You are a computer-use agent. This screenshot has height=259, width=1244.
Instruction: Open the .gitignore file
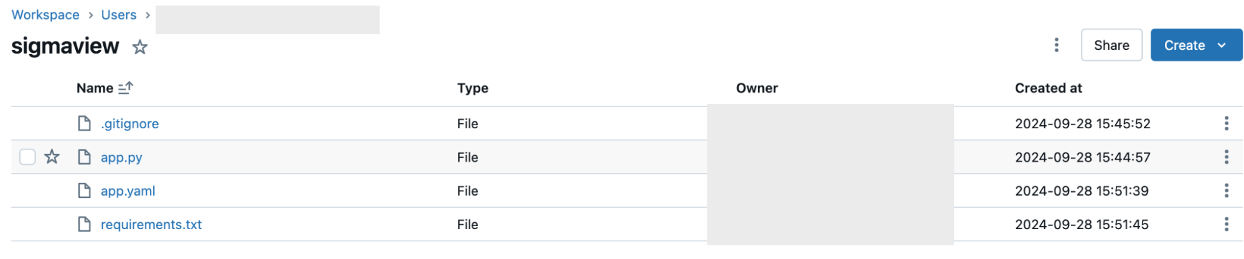[129, 124]
